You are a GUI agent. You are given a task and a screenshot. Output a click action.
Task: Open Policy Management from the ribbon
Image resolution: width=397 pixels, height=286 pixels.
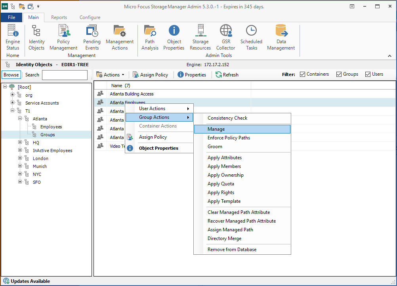point(63,37)
